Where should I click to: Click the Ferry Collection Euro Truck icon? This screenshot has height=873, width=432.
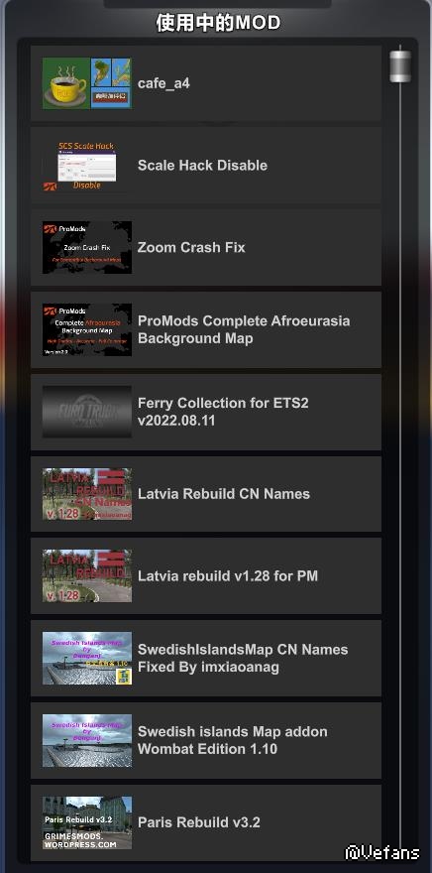point(87,412)
